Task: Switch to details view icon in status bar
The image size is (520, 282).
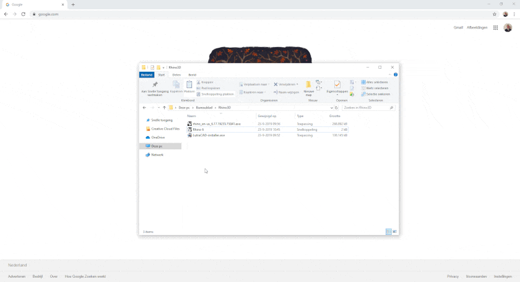Action: pos(389,232)
